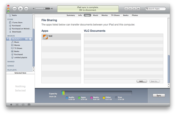Click the sidebar scroll up arrow
Image resolution: width=176 pixels, height=115 pixels.
33,68
